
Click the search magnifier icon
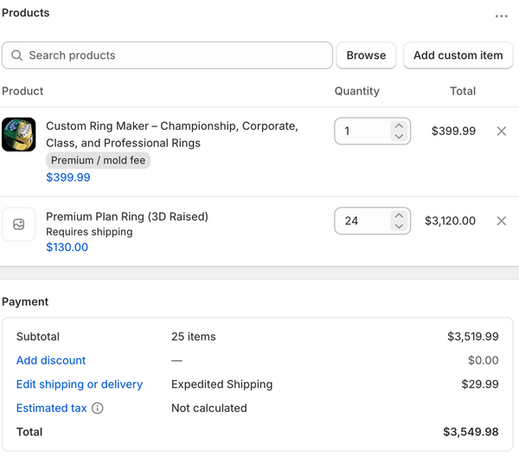point(17,55)
